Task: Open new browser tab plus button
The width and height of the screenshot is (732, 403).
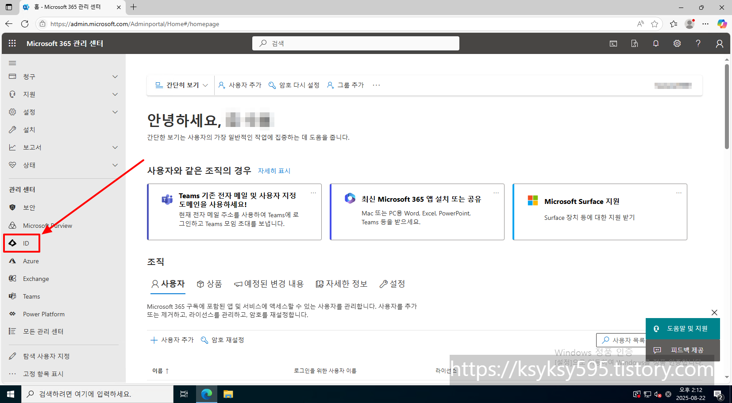Action: click(133, 7)
